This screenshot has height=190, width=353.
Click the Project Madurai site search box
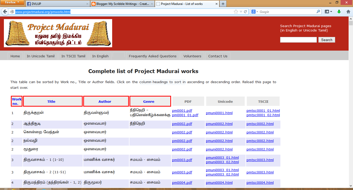[x=298, y=40]
